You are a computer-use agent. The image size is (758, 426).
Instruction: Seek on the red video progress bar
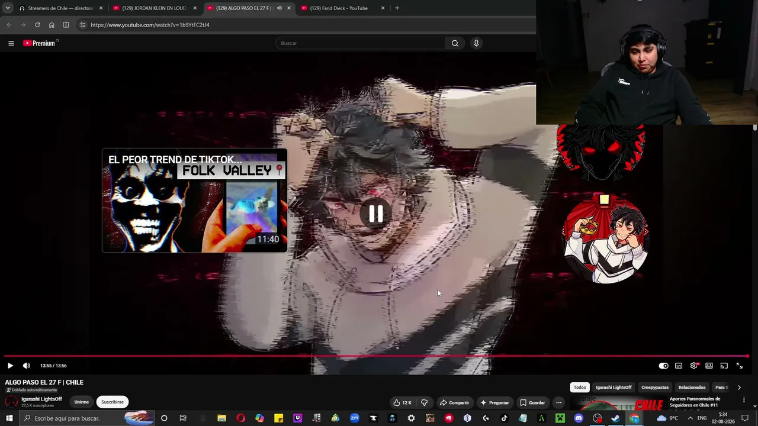coord(377,356)
